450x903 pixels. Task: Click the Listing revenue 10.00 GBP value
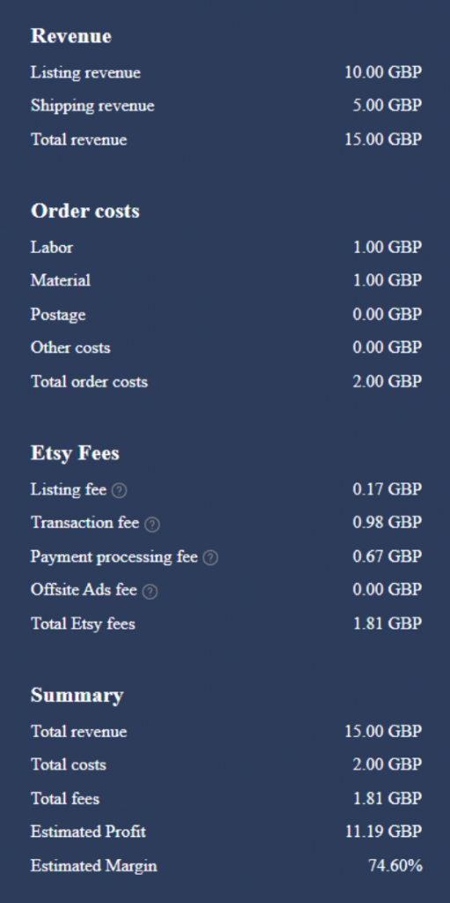[x=383, y=72]
